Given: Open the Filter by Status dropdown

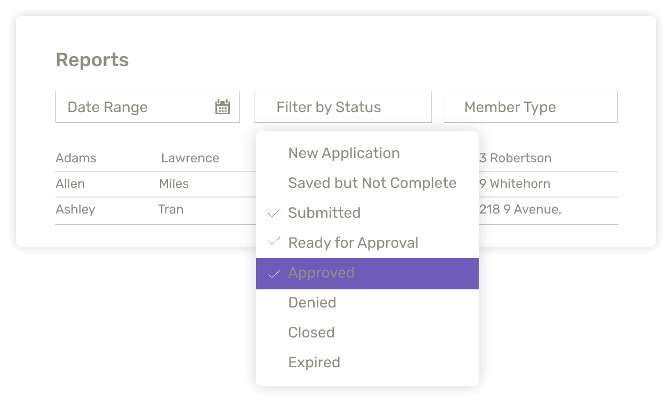Looking at the screenshot, I should (342, 107).
